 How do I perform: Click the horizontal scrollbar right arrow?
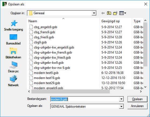[141, 91]
